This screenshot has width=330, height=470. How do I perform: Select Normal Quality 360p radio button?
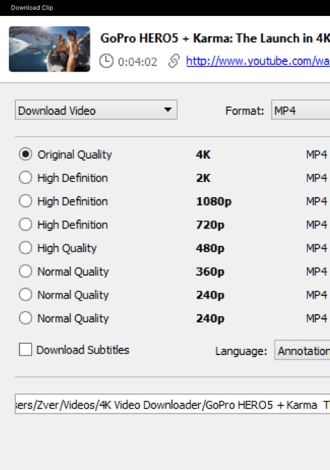26,272
